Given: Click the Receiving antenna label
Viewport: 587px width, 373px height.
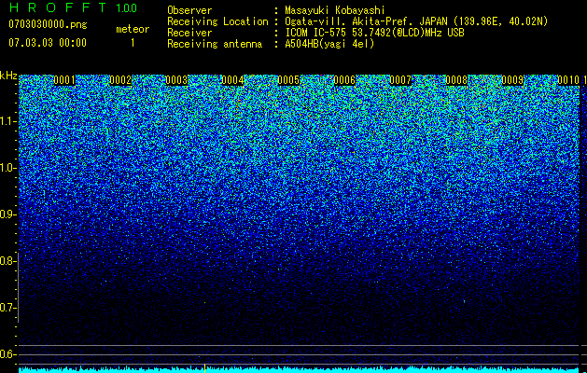Looking at the screenshot, I should 215,44.
